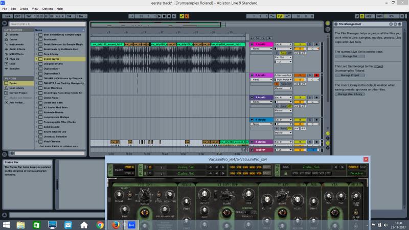This screenshot has height=230, width=409.
Task: Open Firefox from the Windows taskbar
Action: 116,225
